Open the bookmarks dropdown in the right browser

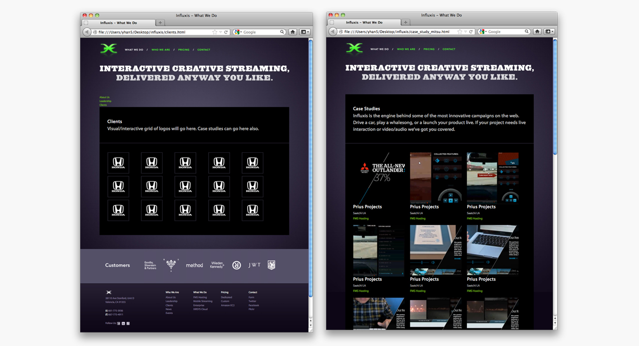(x=550, y=31)
